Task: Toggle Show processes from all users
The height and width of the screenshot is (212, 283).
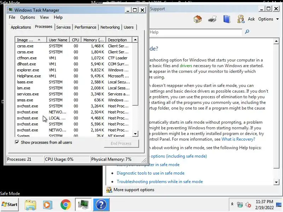Action: tap(17, 142)
